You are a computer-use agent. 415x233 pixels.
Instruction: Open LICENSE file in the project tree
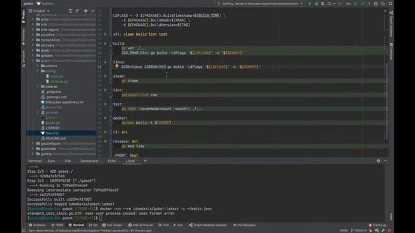click(x=53, y=128)
